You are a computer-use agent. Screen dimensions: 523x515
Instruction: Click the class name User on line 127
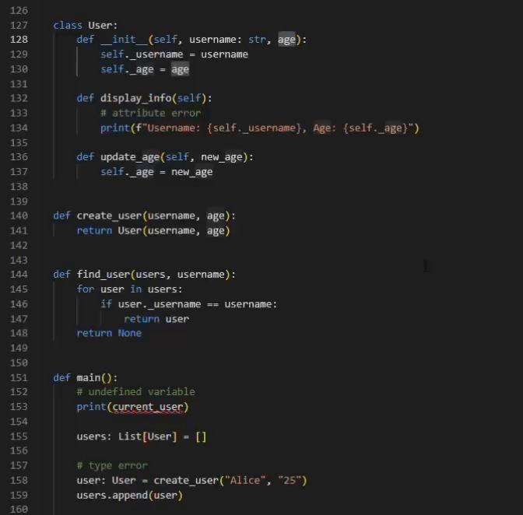click(100, 25)
